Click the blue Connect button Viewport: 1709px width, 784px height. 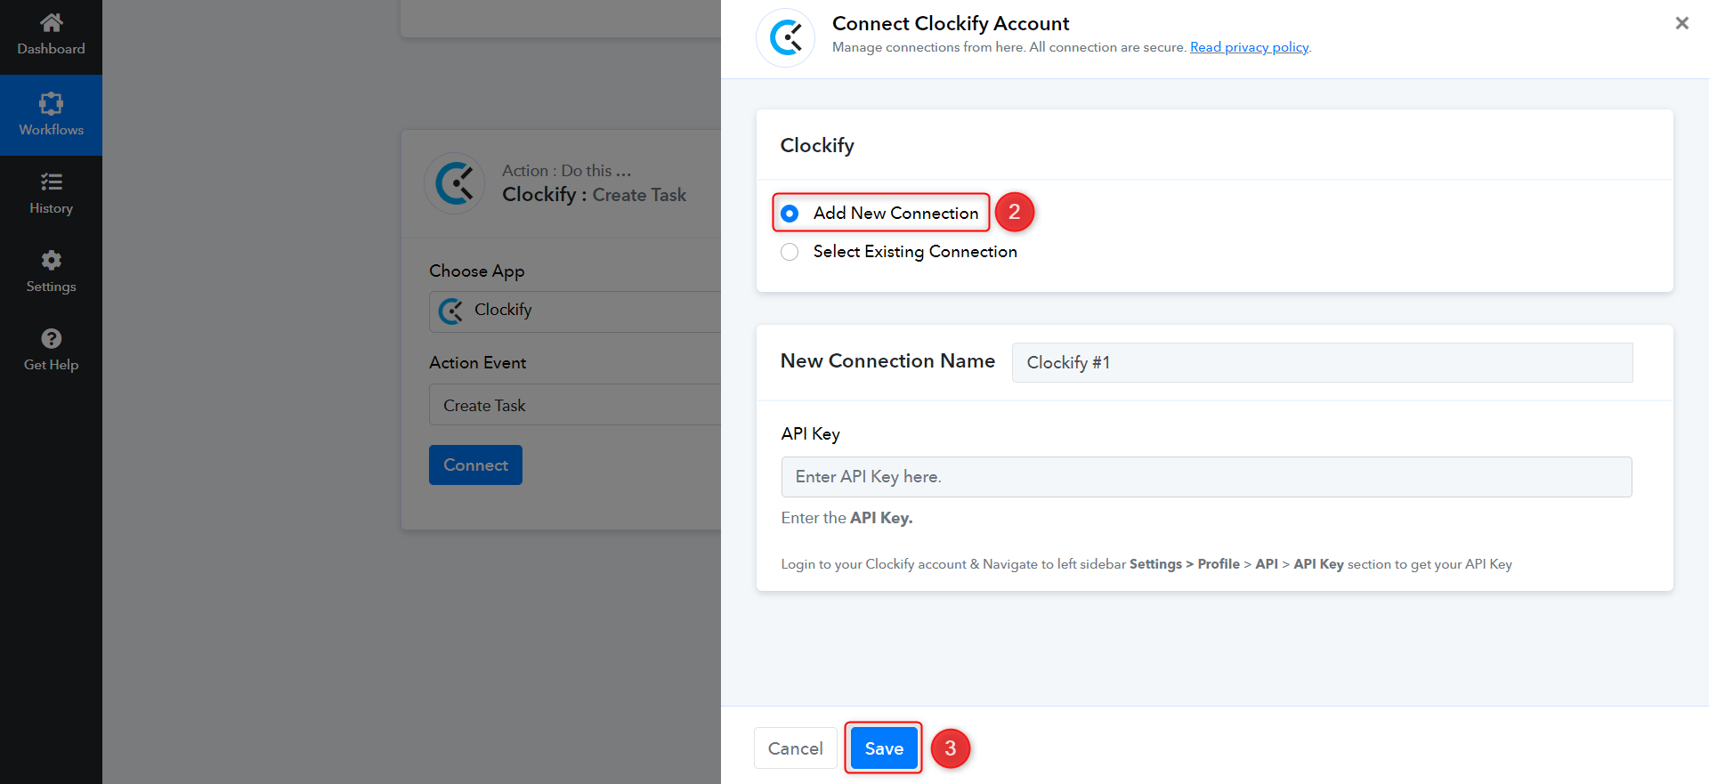[x=475, y=465]
